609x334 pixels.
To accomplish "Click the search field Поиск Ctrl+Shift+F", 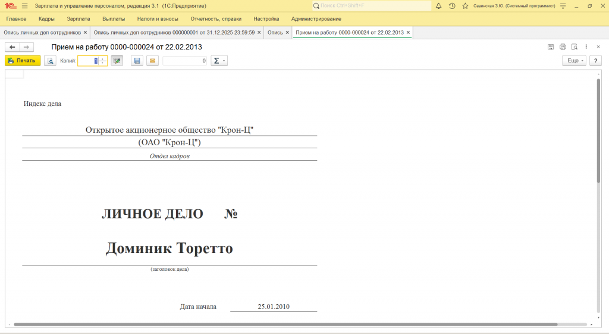I will click(x=372, y=6).
